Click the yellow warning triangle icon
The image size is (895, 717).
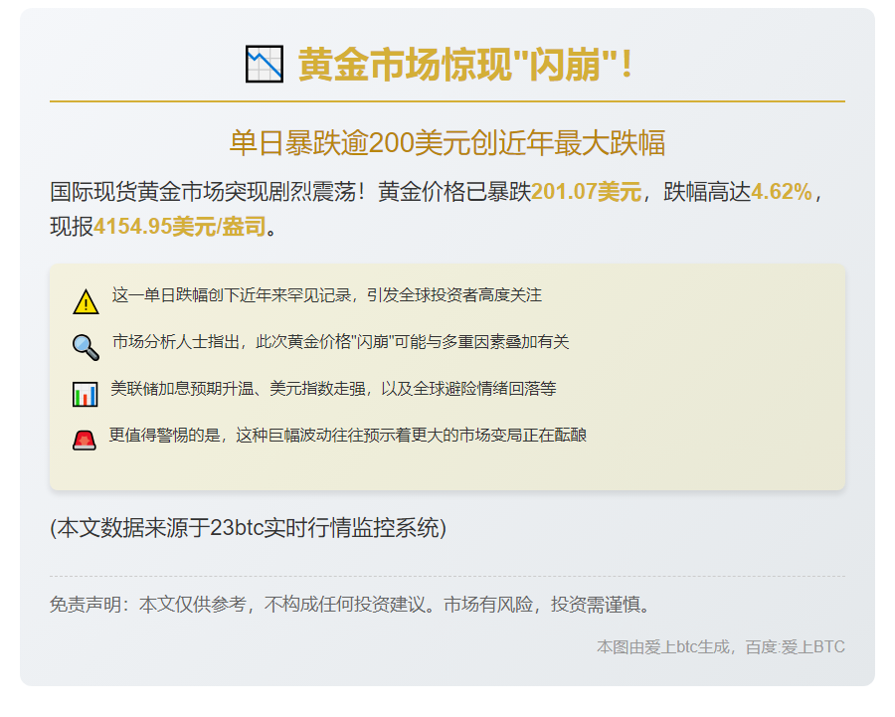click(x=86, y=301)
